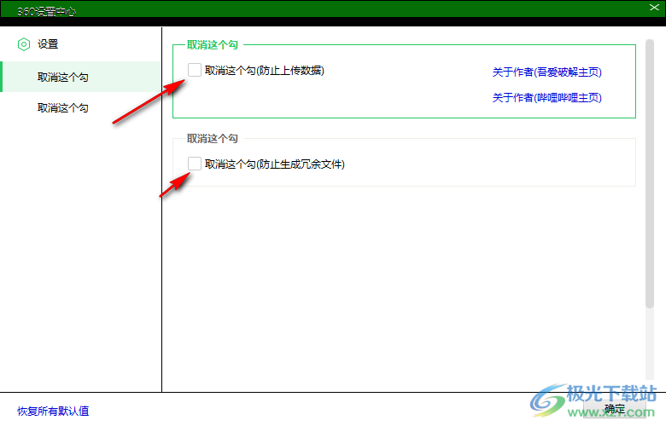Click the 极光下载站 watermark text

pyautogui.click(x=613, y=394)
